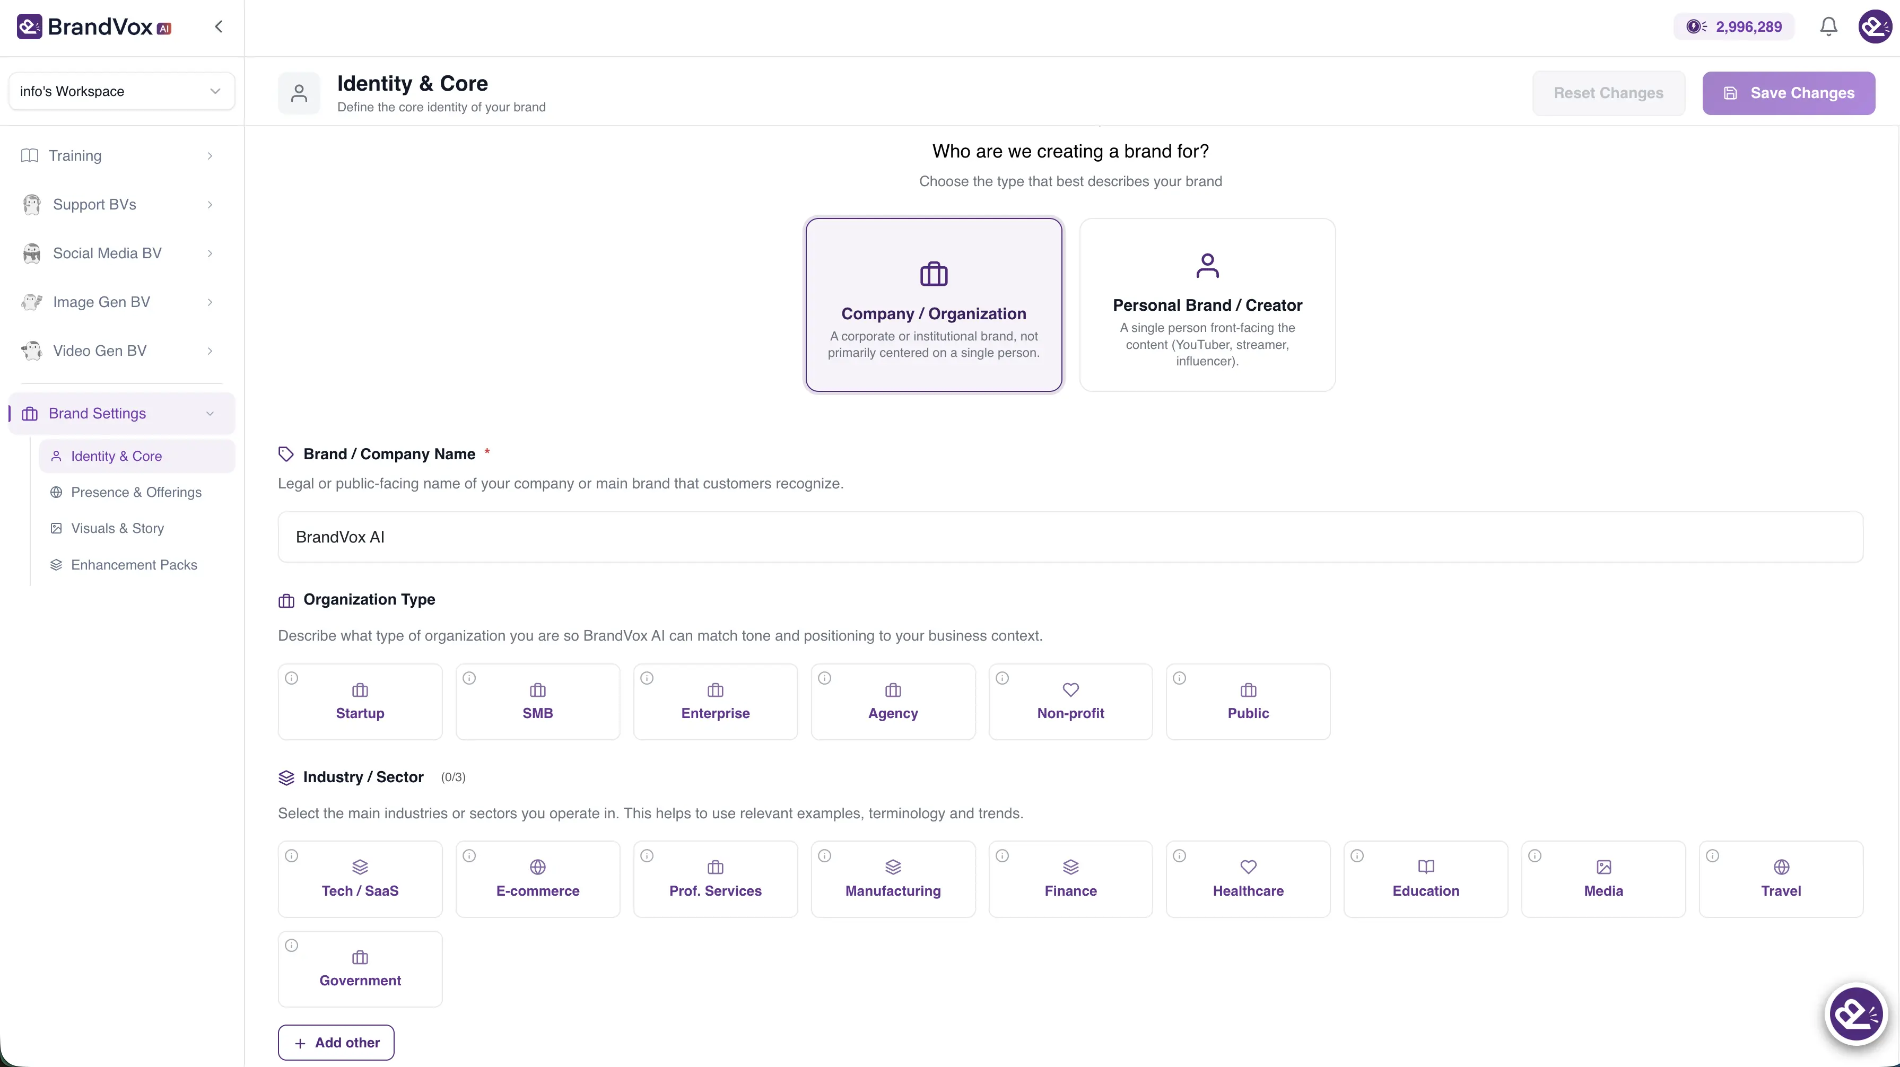Viewport: 1900px width, 1067px height.
Task: Click info icon on E-commerce card
Action: 469,856
